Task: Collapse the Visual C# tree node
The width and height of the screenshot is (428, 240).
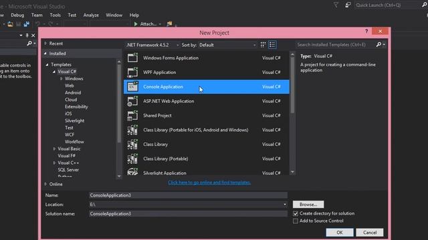Action: pyautogui.click(x=54, y=71)
